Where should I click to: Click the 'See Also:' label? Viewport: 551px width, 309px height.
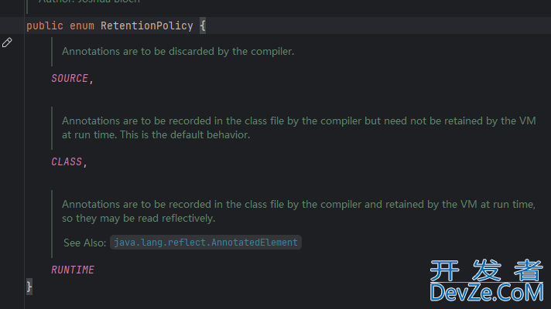(x=84, y=243)
